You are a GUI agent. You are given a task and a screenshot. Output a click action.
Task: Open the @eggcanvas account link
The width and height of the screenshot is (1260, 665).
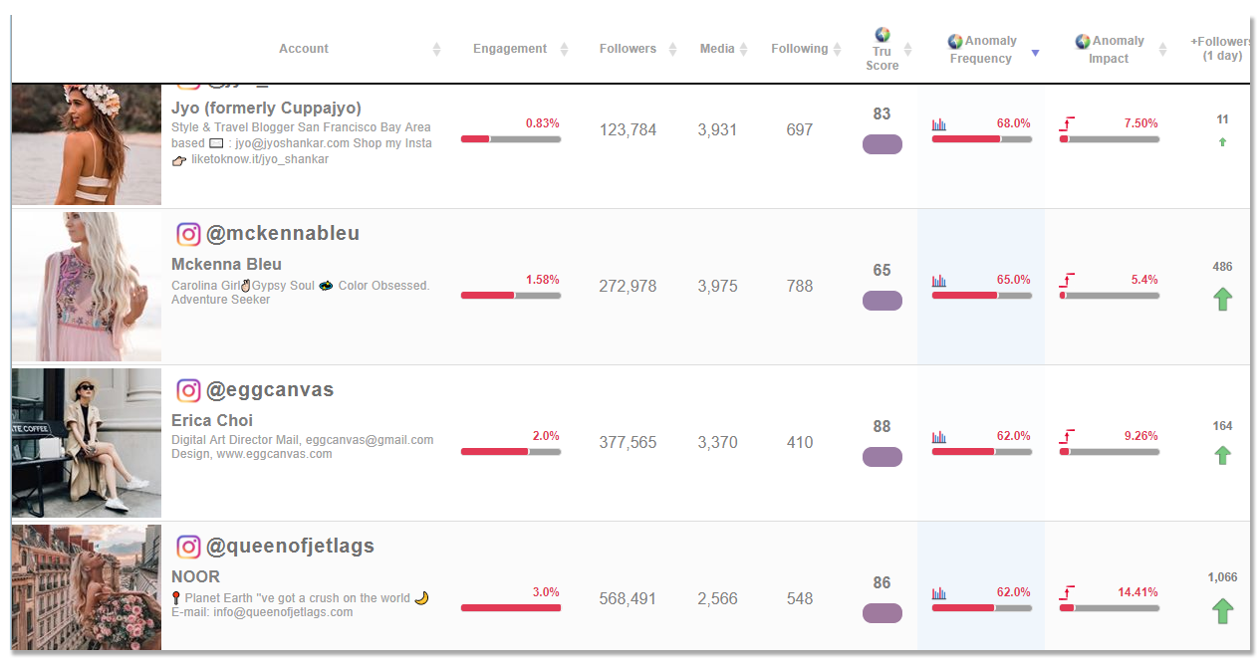point(270,390)
